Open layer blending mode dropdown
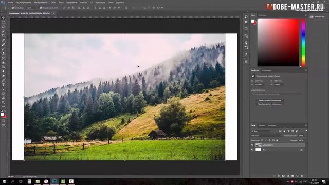The image size is (329, 185). click(x=266, y=136)
